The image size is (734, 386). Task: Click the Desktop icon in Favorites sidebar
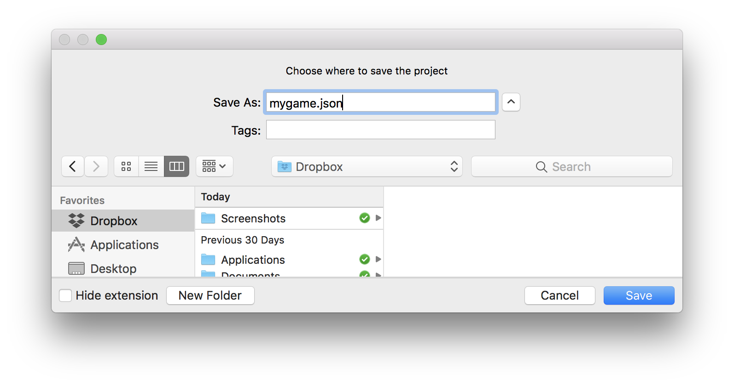coord(76,268)
